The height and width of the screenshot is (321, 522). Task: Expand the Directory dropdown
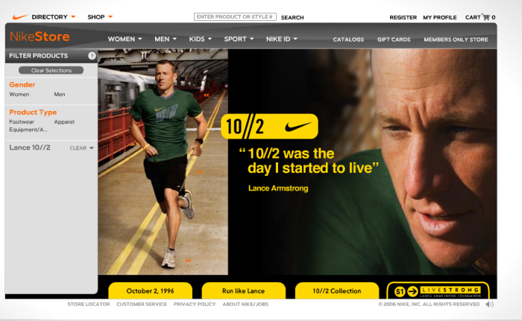coord(54,17)
